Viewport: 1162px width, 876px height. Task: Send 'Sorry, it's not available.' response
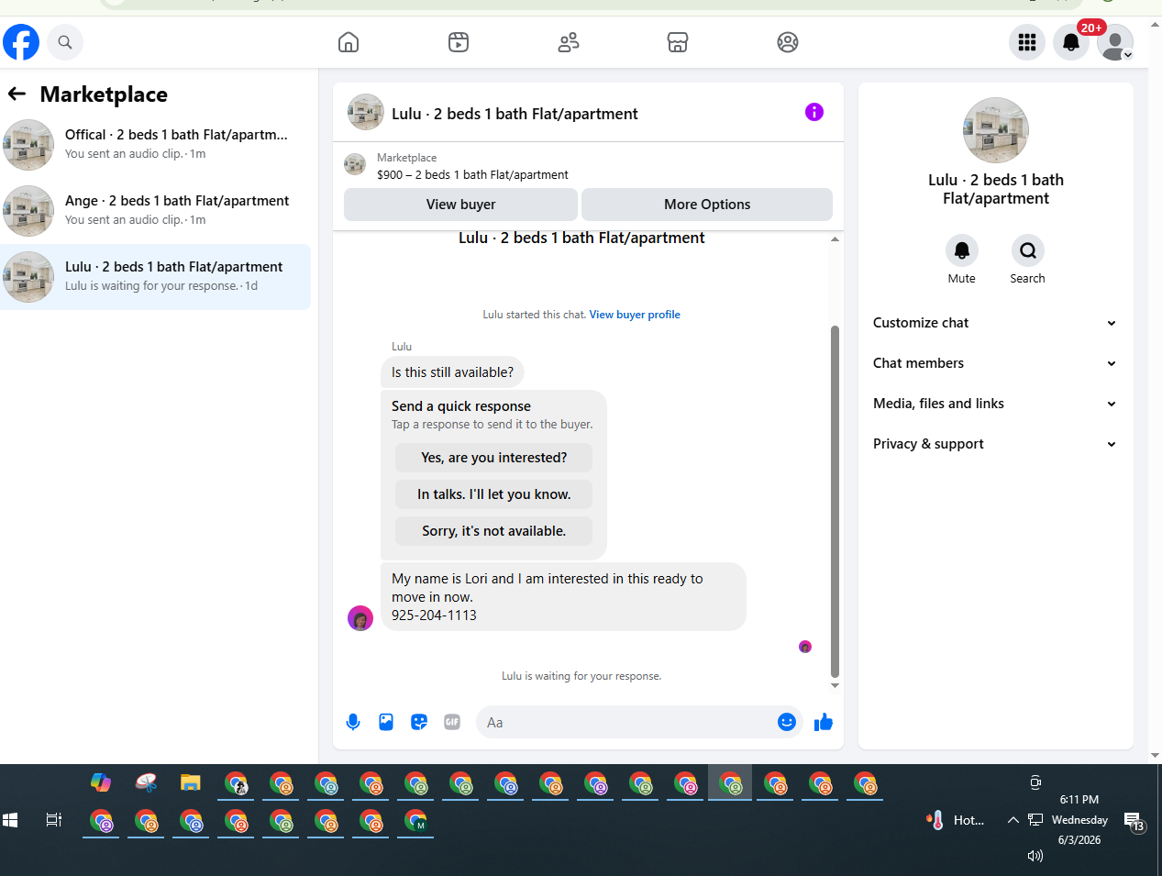[493, 531]
